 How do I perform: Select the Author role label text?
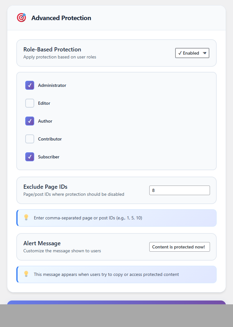[x=45, y=121]
